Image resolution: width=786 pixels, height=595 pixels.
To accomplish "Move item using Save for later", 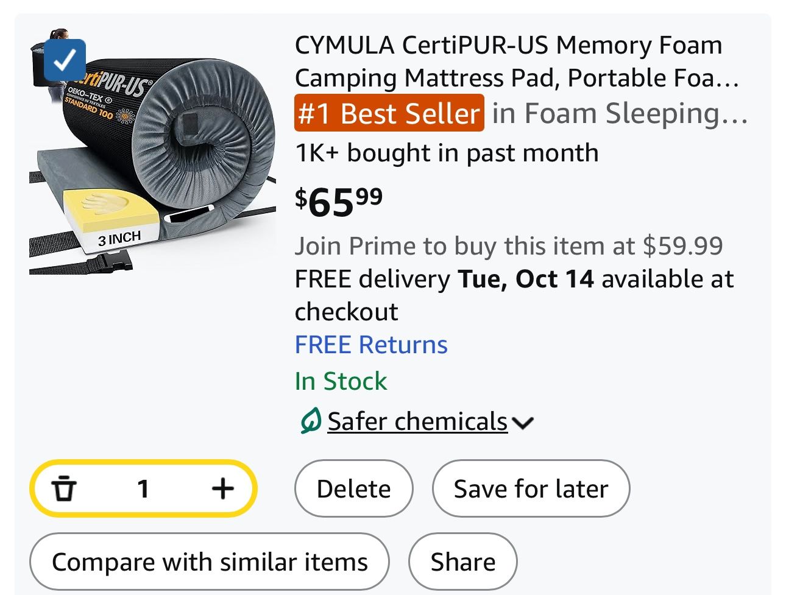I will (x=531, y=488).
